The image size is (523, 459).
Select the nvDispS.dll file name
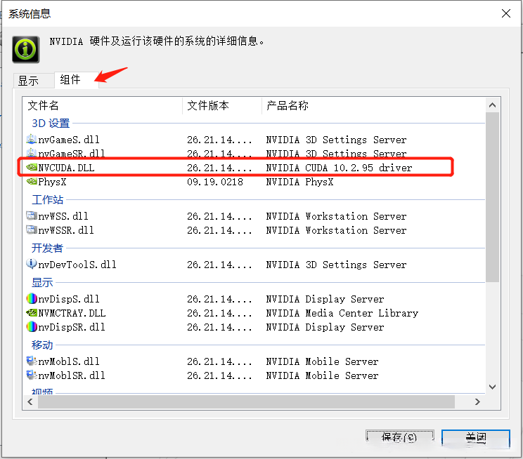click(x=69, y=299)
